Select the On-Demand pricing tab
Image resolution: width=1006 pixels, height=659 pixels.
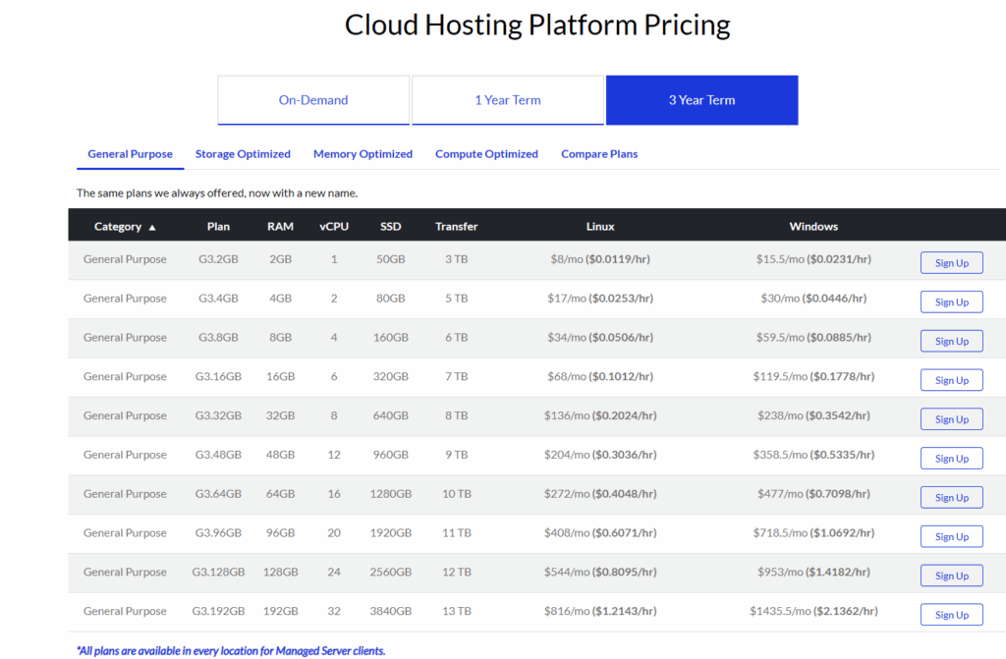[313, 100]
